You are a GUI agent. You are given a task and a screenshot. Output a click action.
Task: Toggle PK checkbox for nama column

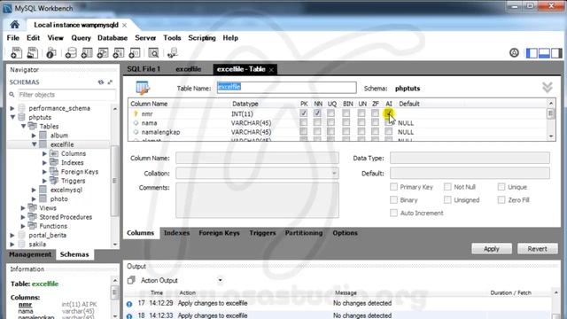pos(303,122)
